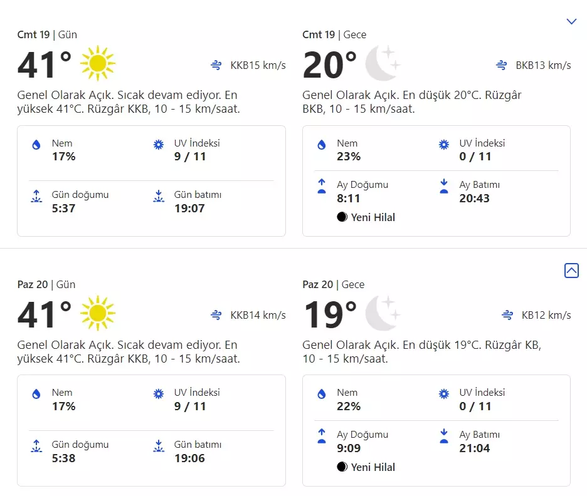587x496 pixels.
Task: Click the Yeni Hilal moon phase icon for Cmt 19
Action: pyautogui.click(x=342, y=217)
